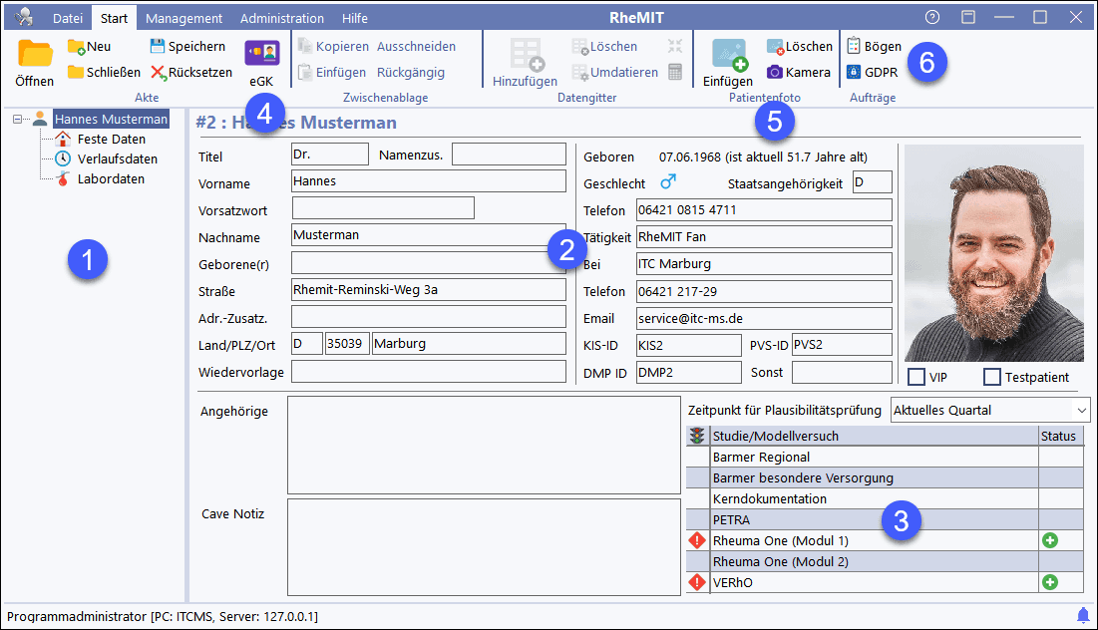Open the GDPR lock icon
The image size is (1098, 630).
coord(854,72)
